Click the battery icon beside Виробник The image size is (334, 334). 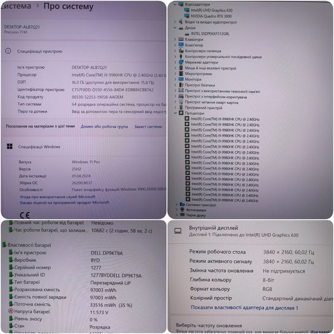coord(11,260)
